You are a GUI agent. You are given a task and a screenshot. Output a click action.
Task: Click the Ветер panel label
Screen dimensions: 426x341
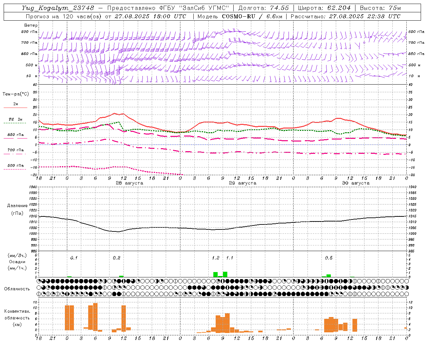[x=31, y=25]
